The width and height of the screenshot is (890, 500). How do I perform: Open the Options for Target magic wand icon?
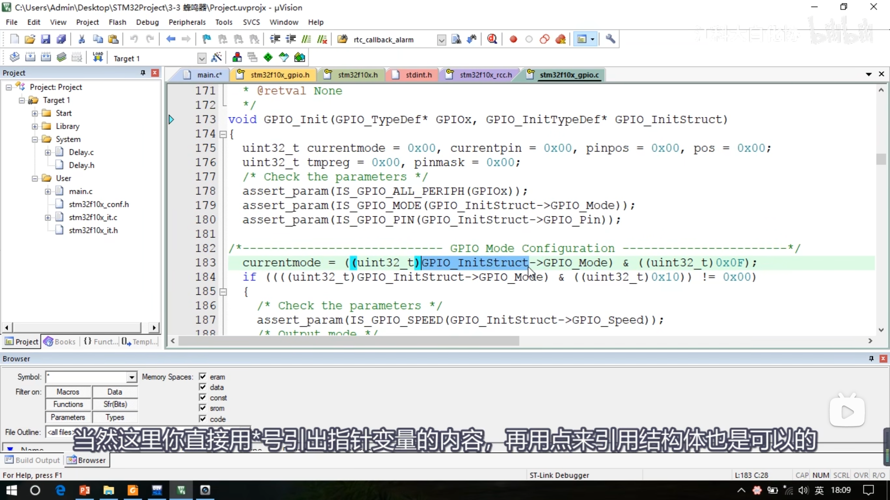coord(216,57)
